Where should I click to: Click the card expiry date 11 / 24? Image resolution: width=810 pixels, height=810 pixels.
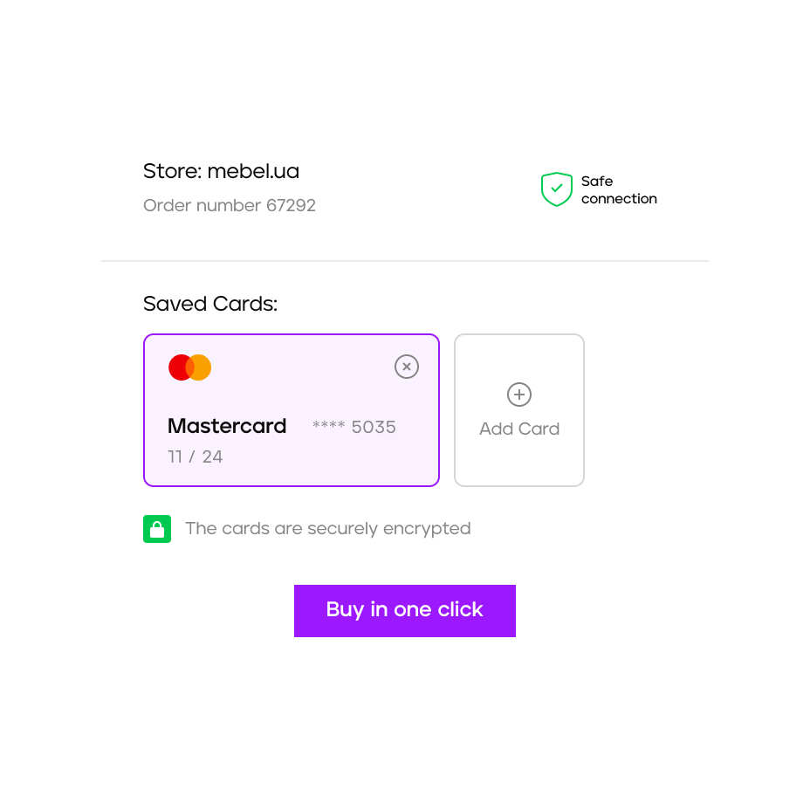[196, 456]
